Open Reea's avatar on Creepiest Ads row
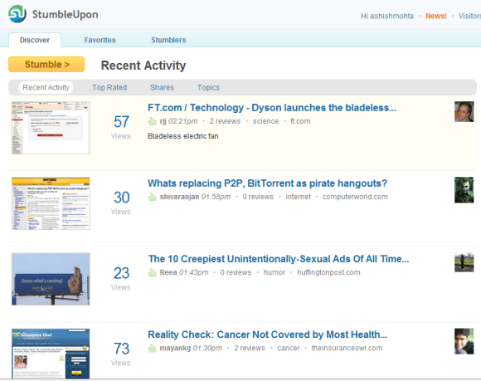Screen dimensions: 481x381 point(464,262)
